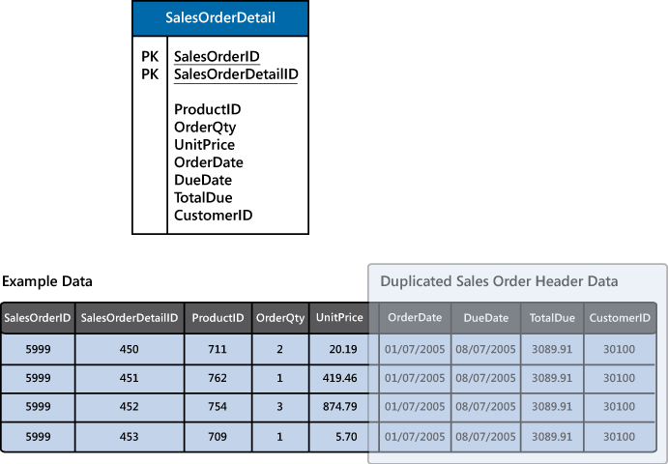Viewport: 668px width, 464px height.
Task: Select SalesOrderDetailID cell 452
Action: [130, 407]
